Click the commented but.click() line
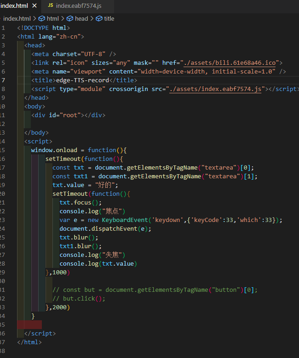The height and width of the screenshot is (358, 299). pyautogui.click(x=79, y=299)
